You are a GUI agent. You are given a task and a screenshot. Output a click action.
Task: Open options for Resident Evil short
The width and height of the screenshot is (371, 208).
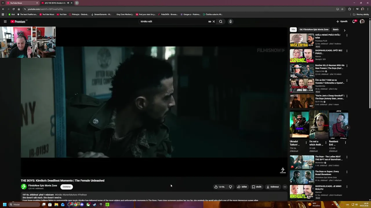point(345,142)
